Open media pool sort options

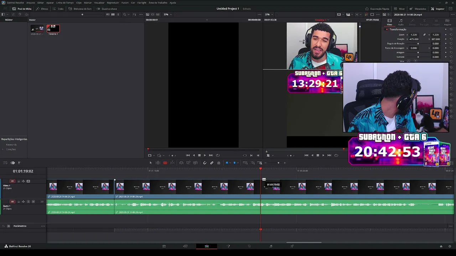(134, 15)
